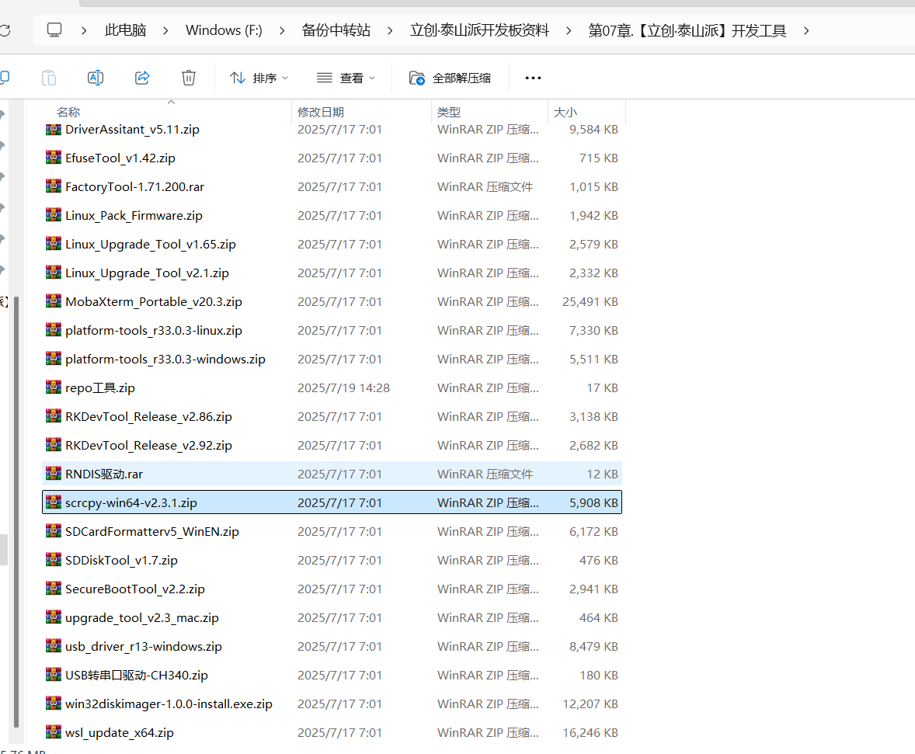Select file win32diskimager-1.0.0-install.exe.zip

pyautogui.click(x=332, y=704)
